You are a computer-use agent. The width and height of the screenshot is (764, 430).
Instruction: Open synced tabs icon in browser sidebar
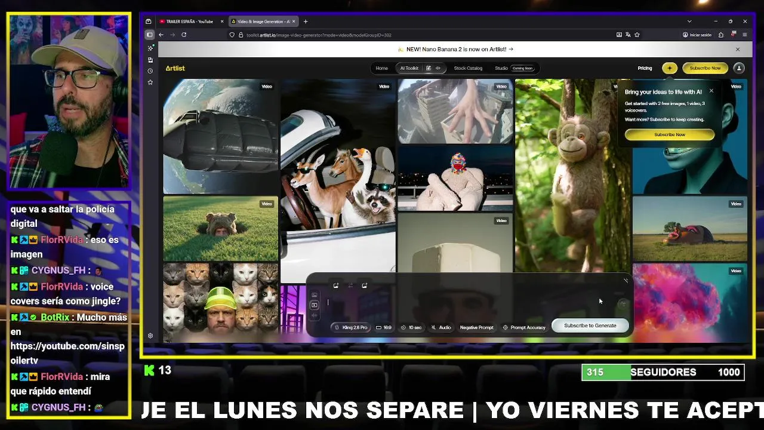150,60
